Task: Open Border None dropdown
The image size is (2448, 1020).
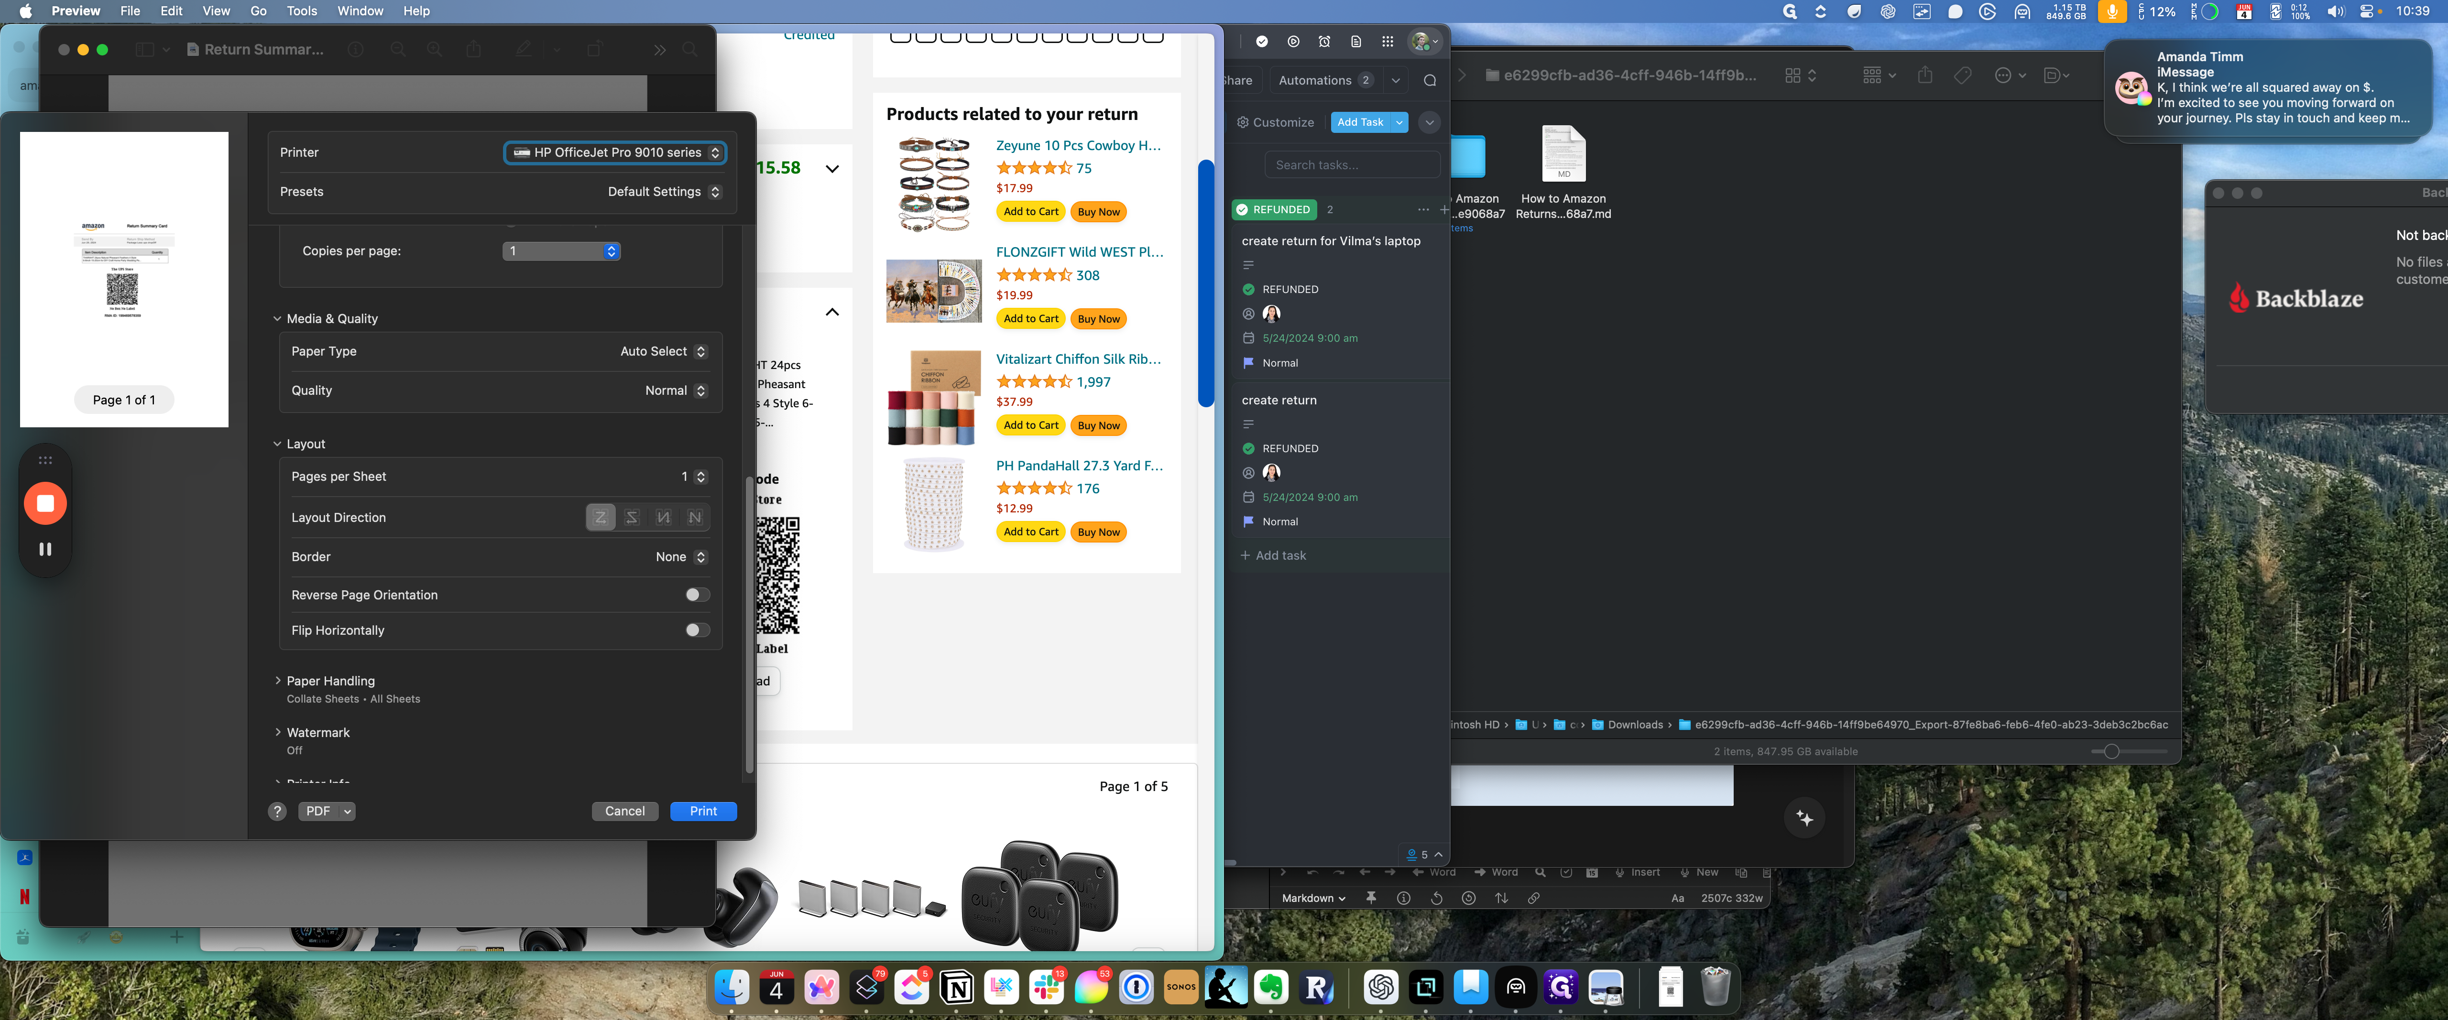Action: pos(681,556)
